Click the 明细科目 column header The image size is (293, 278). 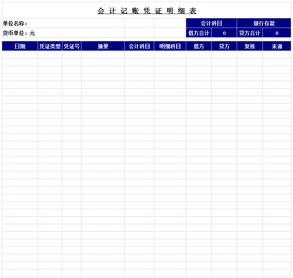(x=170, y=46)
